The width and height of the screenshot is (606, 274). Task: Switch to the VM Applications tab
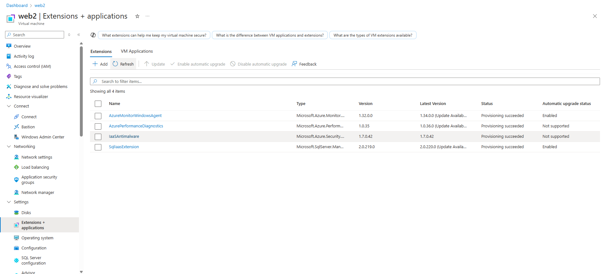[x=137, y=51]
